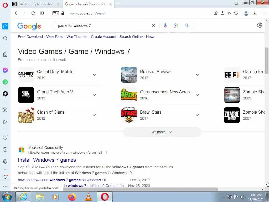Click the padlock site security icon

63,13
